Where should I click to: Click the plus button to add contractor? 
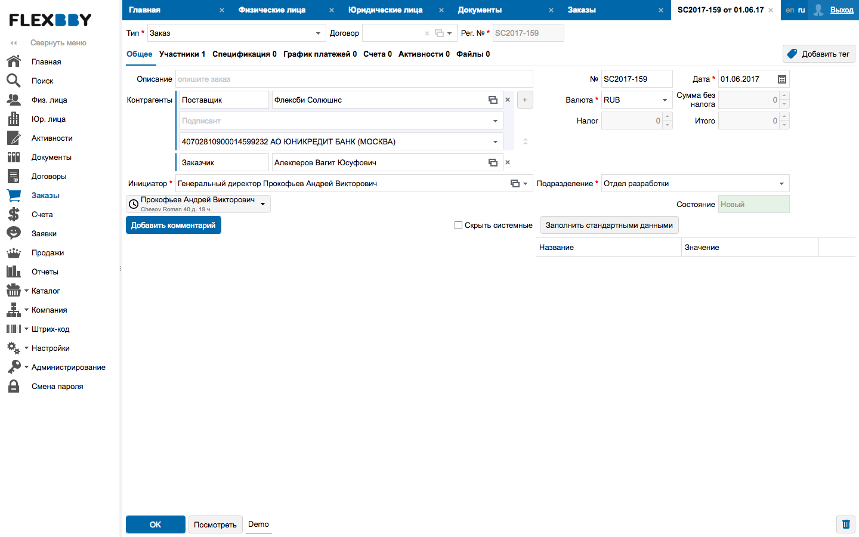click(x=525, y=100)
